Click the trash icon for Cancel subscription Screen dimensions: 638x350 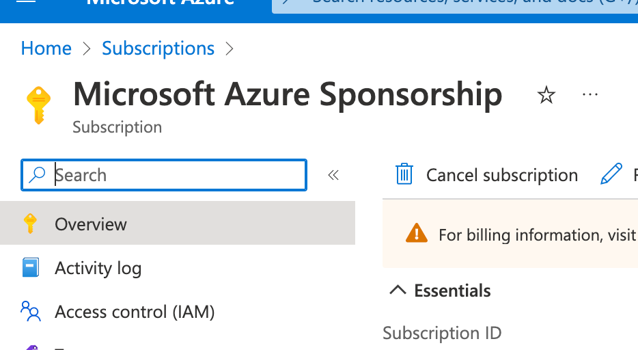[404, 175]
